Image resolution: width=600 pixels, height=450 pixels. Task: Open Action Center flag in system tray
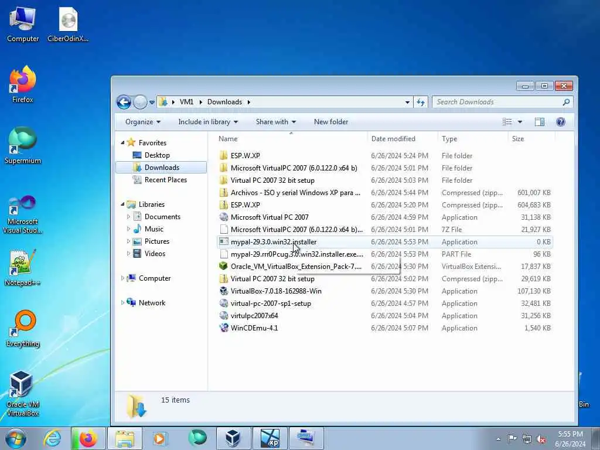pyautogui.click(x=512, y=439)
